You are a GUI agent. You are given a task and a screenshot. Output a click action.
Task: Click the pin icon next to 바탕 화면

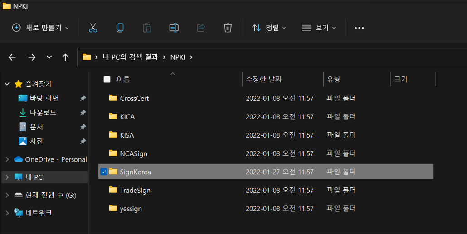pos(83,98)
